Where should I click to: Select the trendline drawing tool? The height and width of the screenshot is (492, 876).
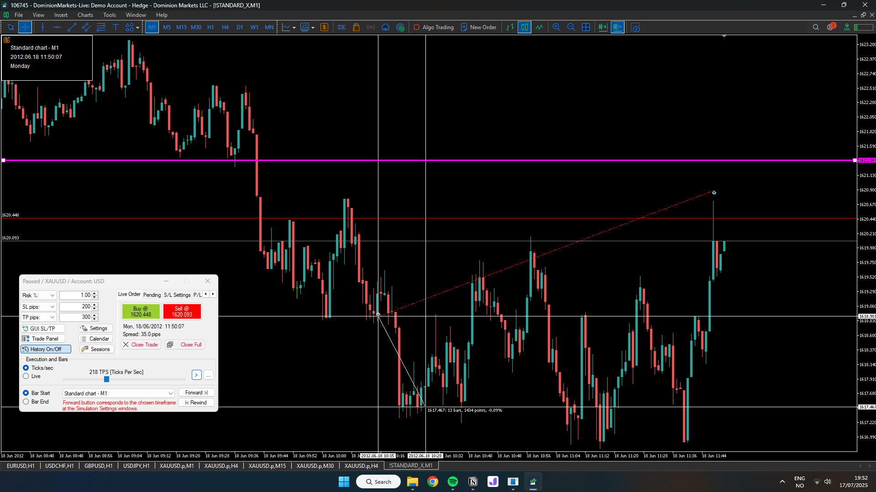[72, 27]
